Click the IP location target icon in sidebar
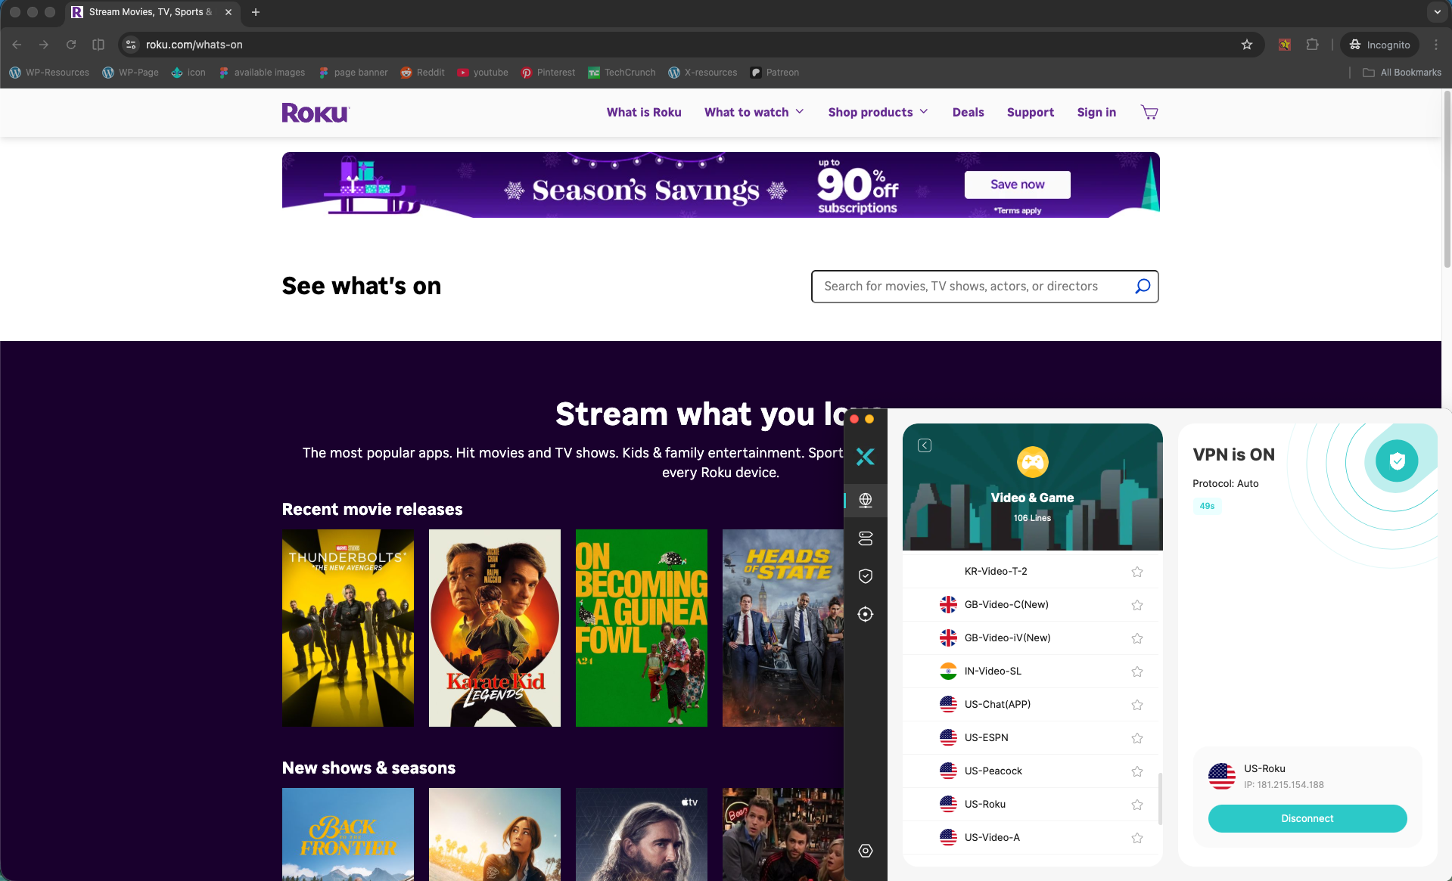 coord(865,613)
